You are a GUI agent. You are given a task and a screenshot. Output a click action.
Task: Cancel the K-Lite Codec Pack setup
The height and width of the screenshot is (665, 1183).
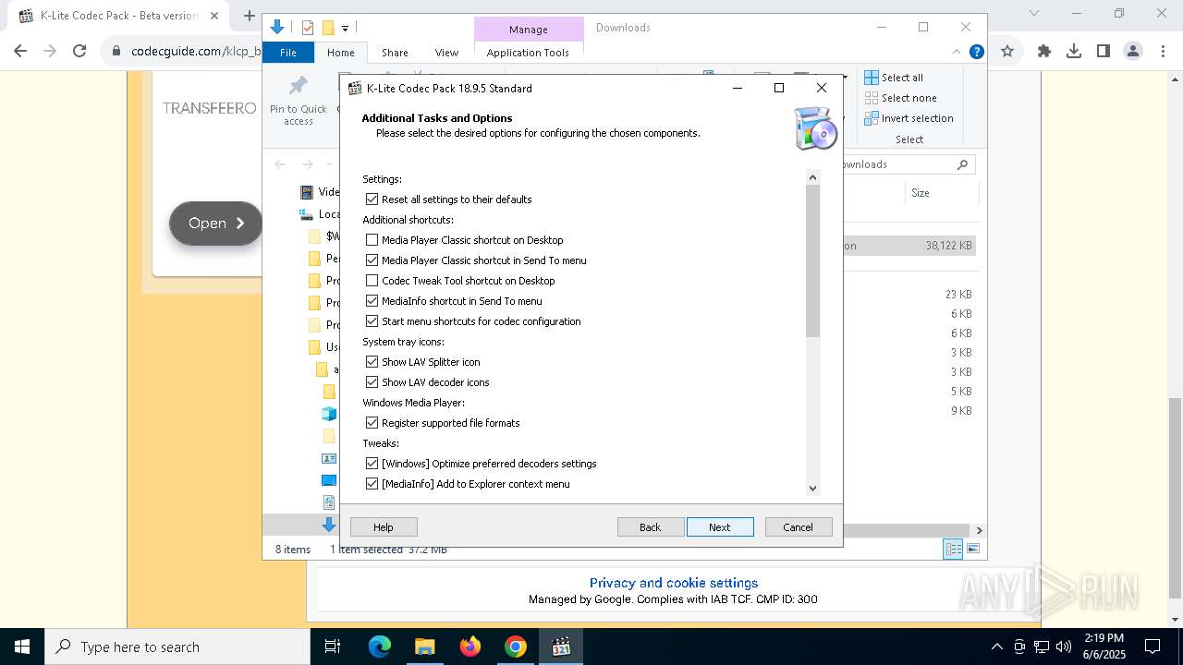click(x=799, y=527)
